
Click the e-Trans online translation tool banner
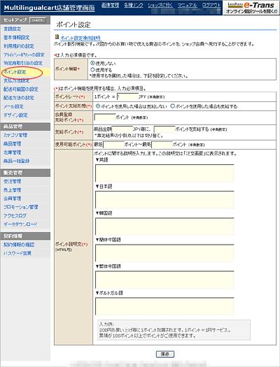pyautogui.click(x=251, y=8)
